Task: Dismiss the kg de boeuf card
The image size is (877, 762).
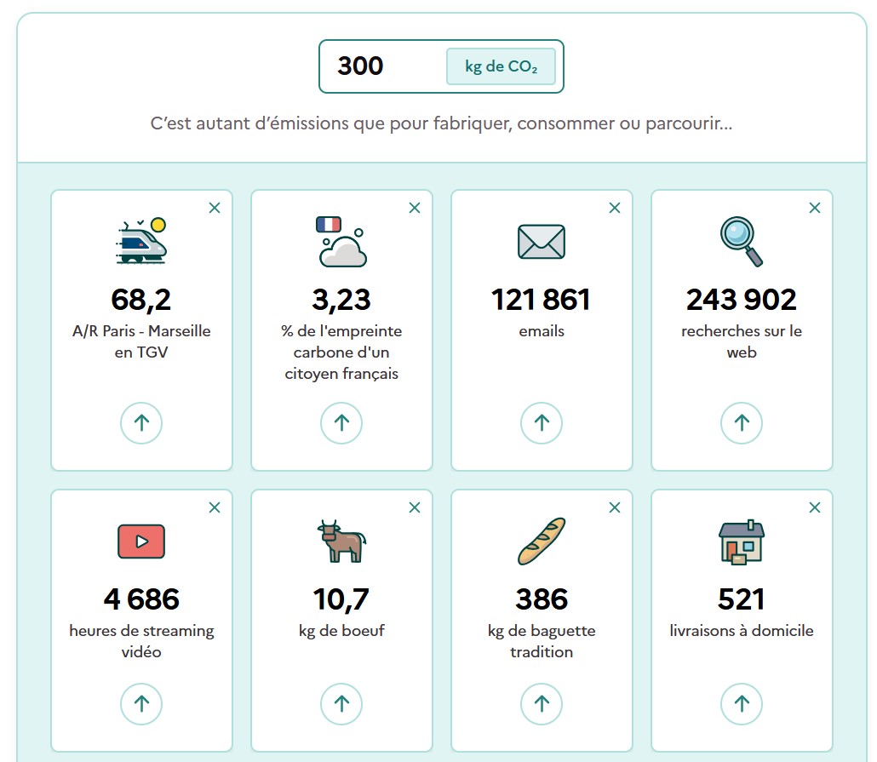Action: click(415, 507)
